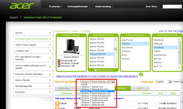
Task: Click product model list scroll-down arrow
Action: (x=115, y=65)
